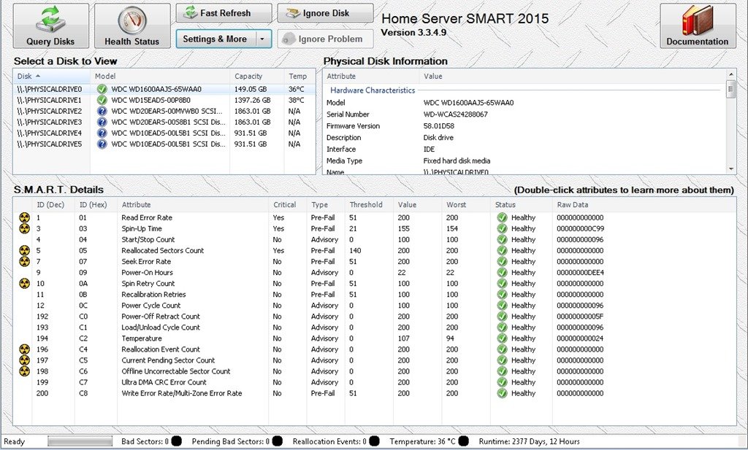Click the green check icon for WD15EADS-00P8B0
This screenshot has width=748, height=450.
[x=102, y=100]
